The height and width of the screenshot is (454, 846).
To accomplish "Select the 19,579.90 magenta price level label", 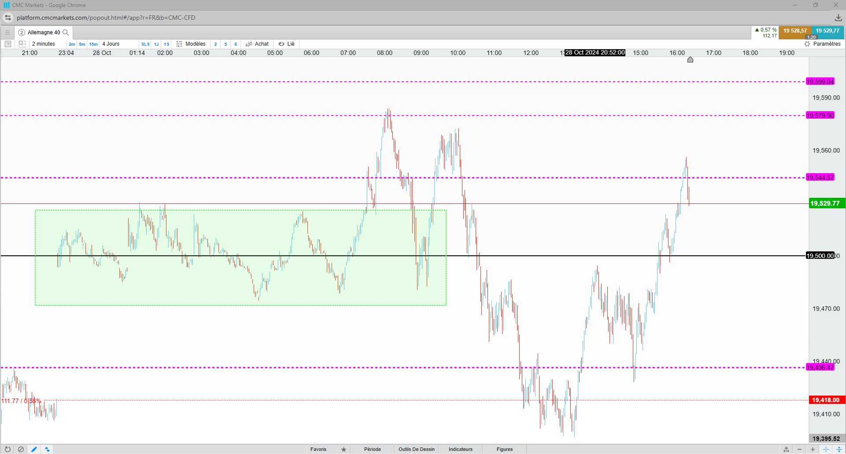I will (x=820, y=116).
